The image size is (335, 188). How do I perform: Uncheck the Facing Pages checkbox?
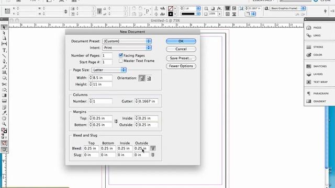[121, 55]
